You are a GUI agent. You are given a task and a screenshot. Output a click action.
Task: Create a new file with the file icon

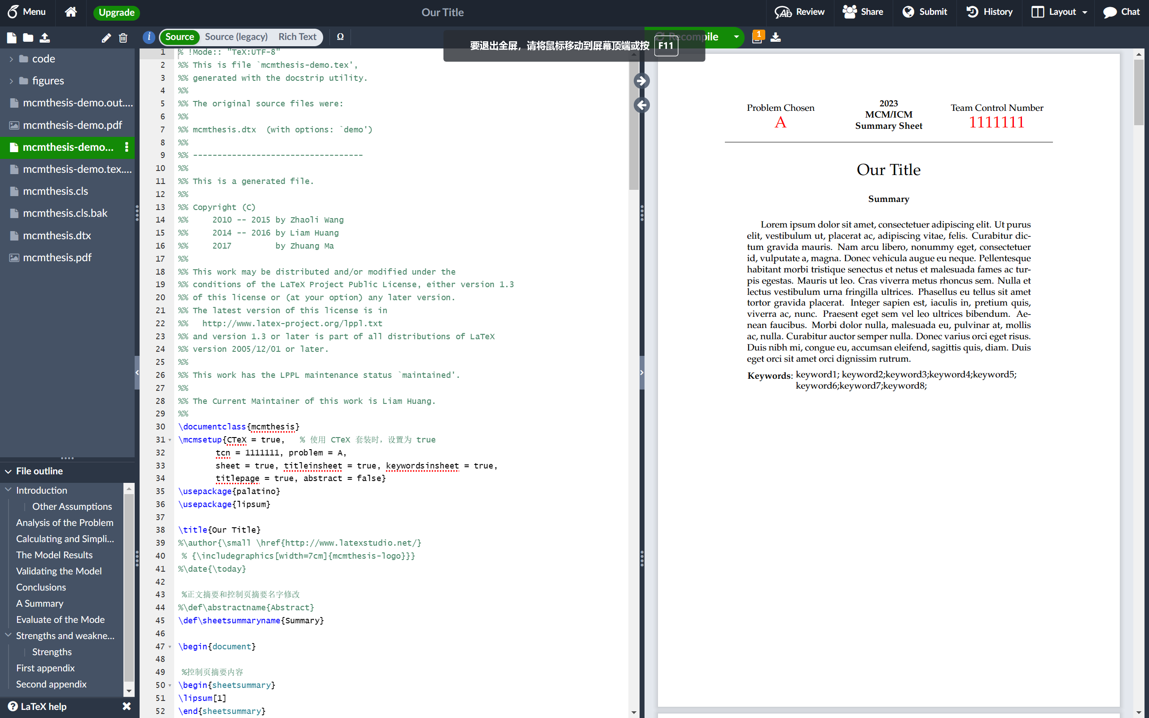(12, 38)
